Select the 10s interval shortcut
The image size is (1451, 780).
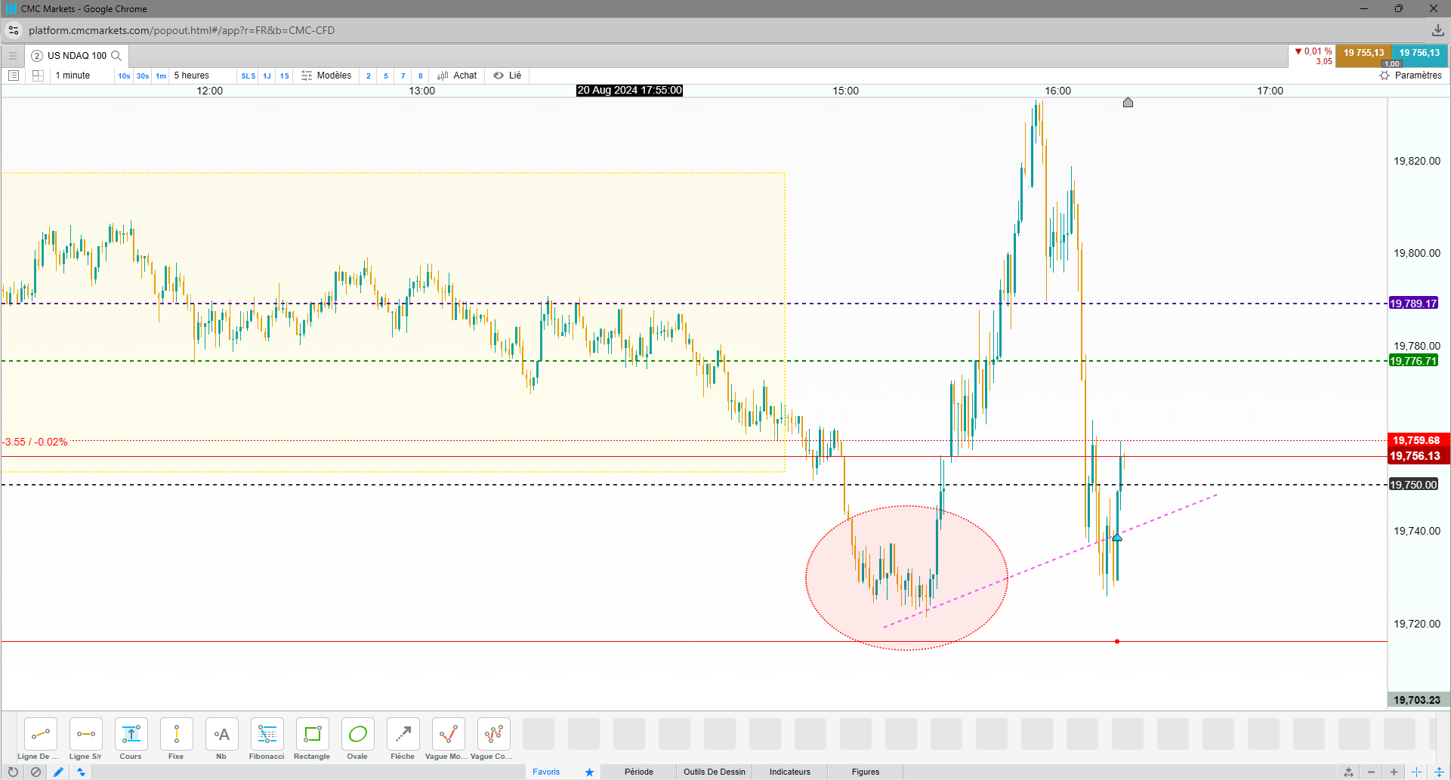[124, 76]
